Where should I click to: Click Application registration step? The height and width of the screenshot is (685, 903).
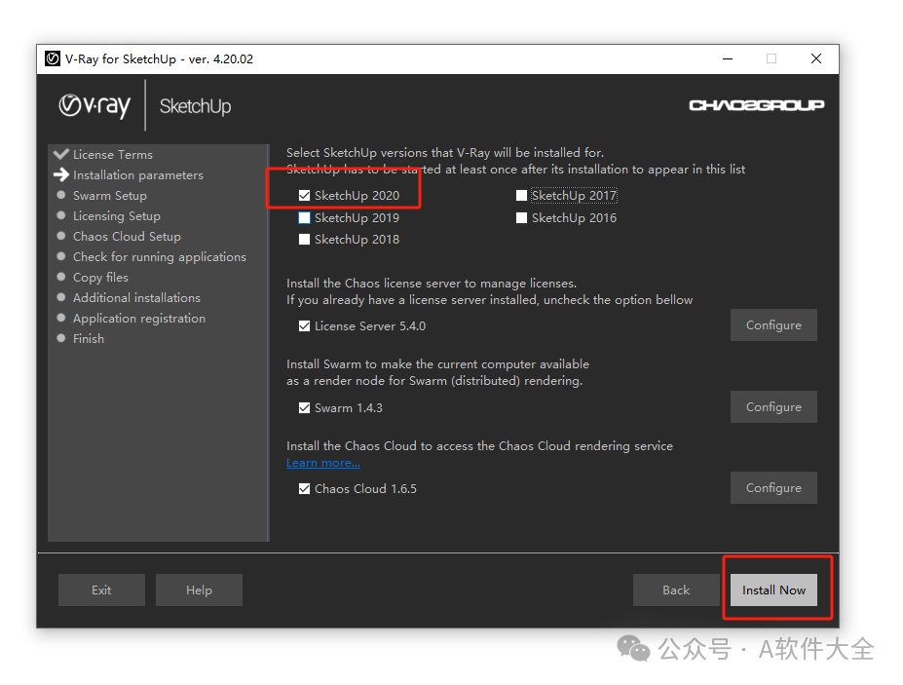pos(138,319)
